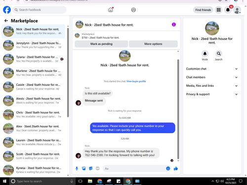The width and height of the screenshot is (247, 185).
Task: Open Alexis conversation in the list
Action: 33,101
